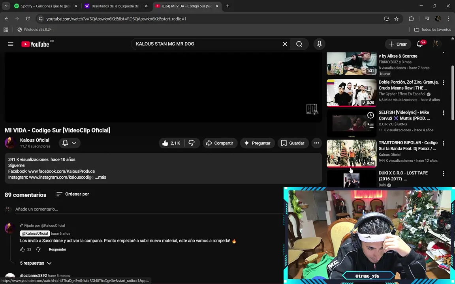The width and height of the screenshot is (455, 284).
Task: Open the facebook.com/KalousProduce link
Action: click(62, 171)
